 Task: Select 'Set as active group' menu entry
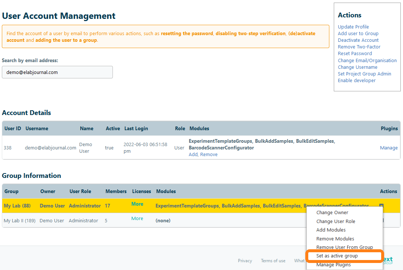click(x=337, y=256)
